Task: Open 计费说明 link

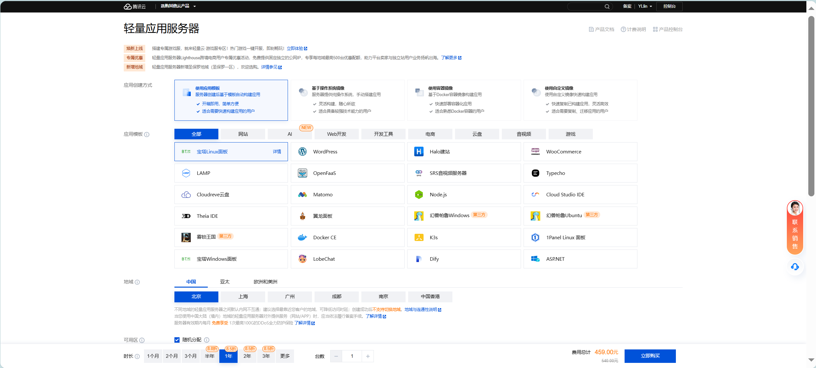Action: (633, 29)
